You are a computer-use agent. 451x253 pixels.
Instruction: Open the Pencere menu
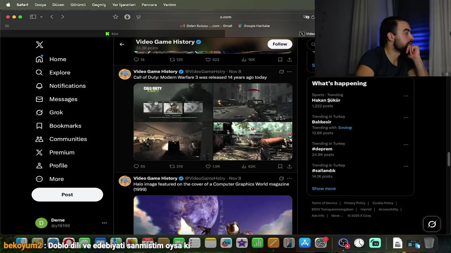tap(149, 5)
